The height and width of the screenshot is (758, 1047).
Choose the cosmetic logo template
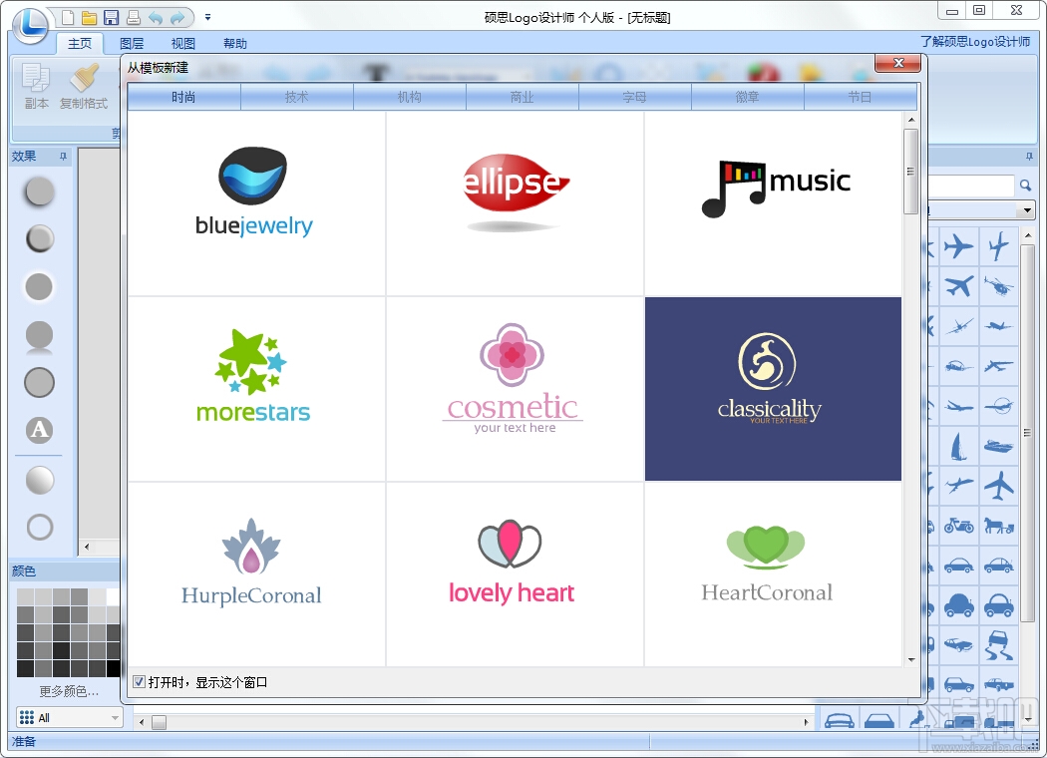coord(515,389)
